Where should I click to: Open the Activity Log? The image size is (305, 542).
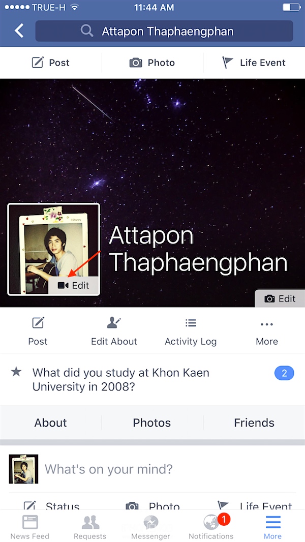point(191,332)
